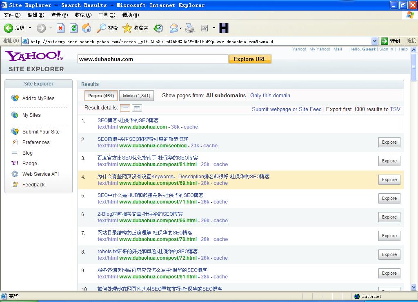Open the address bar URL dropdown

click(x=375, y=41)
